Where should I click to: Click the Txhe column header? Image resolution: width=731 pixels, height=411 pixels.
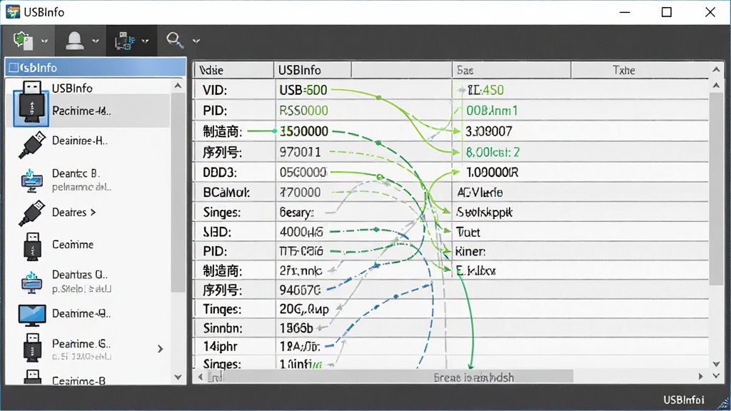[624, 71]
